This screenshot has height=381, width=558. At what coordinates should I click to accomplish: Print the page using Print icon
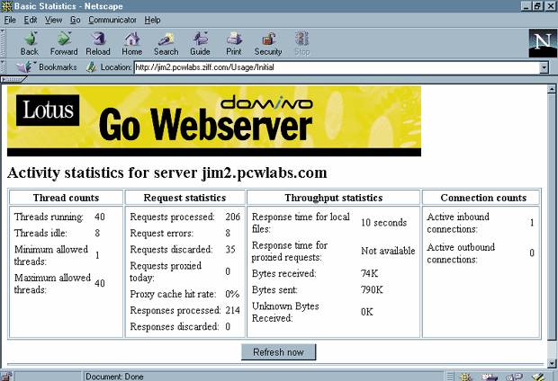coord(234,43)
